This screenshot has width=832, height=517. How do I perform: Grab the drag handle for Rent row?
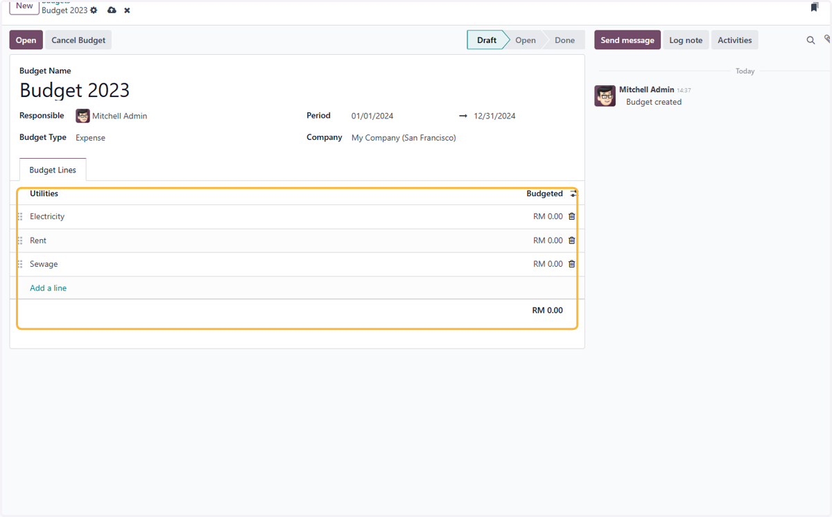(x=20, y=240)
